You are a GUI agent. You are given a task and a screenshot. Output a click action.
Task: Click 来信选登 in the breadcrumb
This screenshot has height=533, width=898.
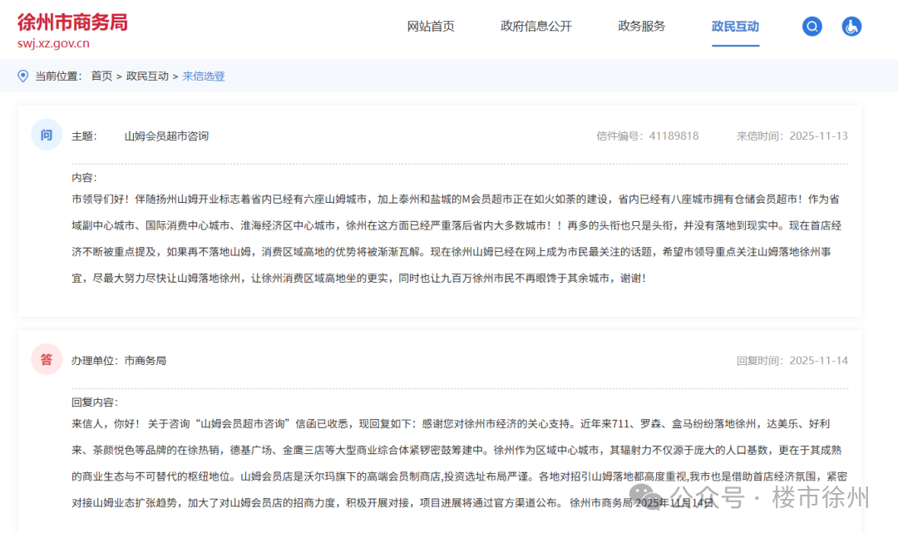pos(204,76)
